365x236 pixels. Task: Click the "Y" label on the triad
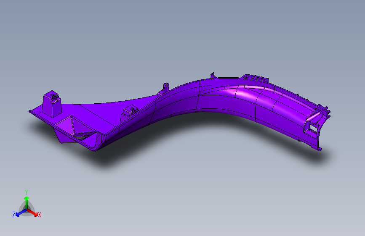pos(27,192)
